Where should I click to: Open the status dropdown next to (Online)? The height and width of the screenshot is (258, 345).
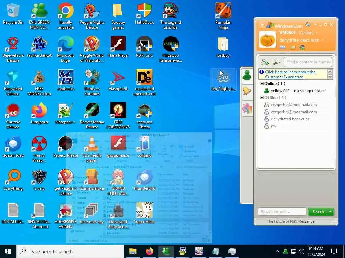(x=317, y=33)
